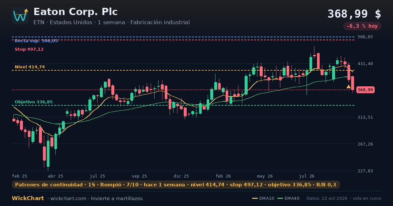The height and width of the screenshot is (206, 393).
Task: Click the 313,51 axis value
Action: pyautogui.click(x=365, y=117)
